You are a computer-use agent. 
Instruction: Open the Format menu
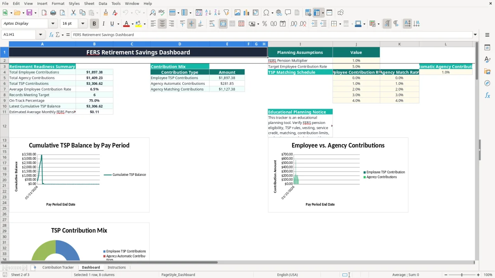(58, 3)
